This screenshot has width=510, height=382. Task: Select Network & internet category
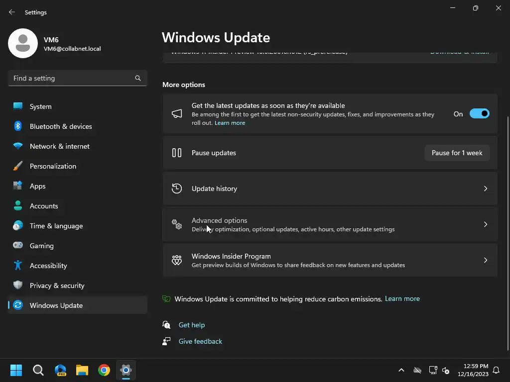tap(77, 146)
